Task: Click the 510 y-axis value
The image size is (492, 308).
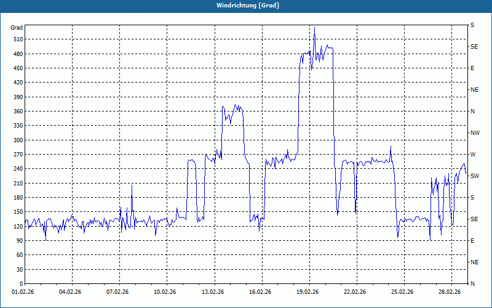Action: tap(18, 39)
